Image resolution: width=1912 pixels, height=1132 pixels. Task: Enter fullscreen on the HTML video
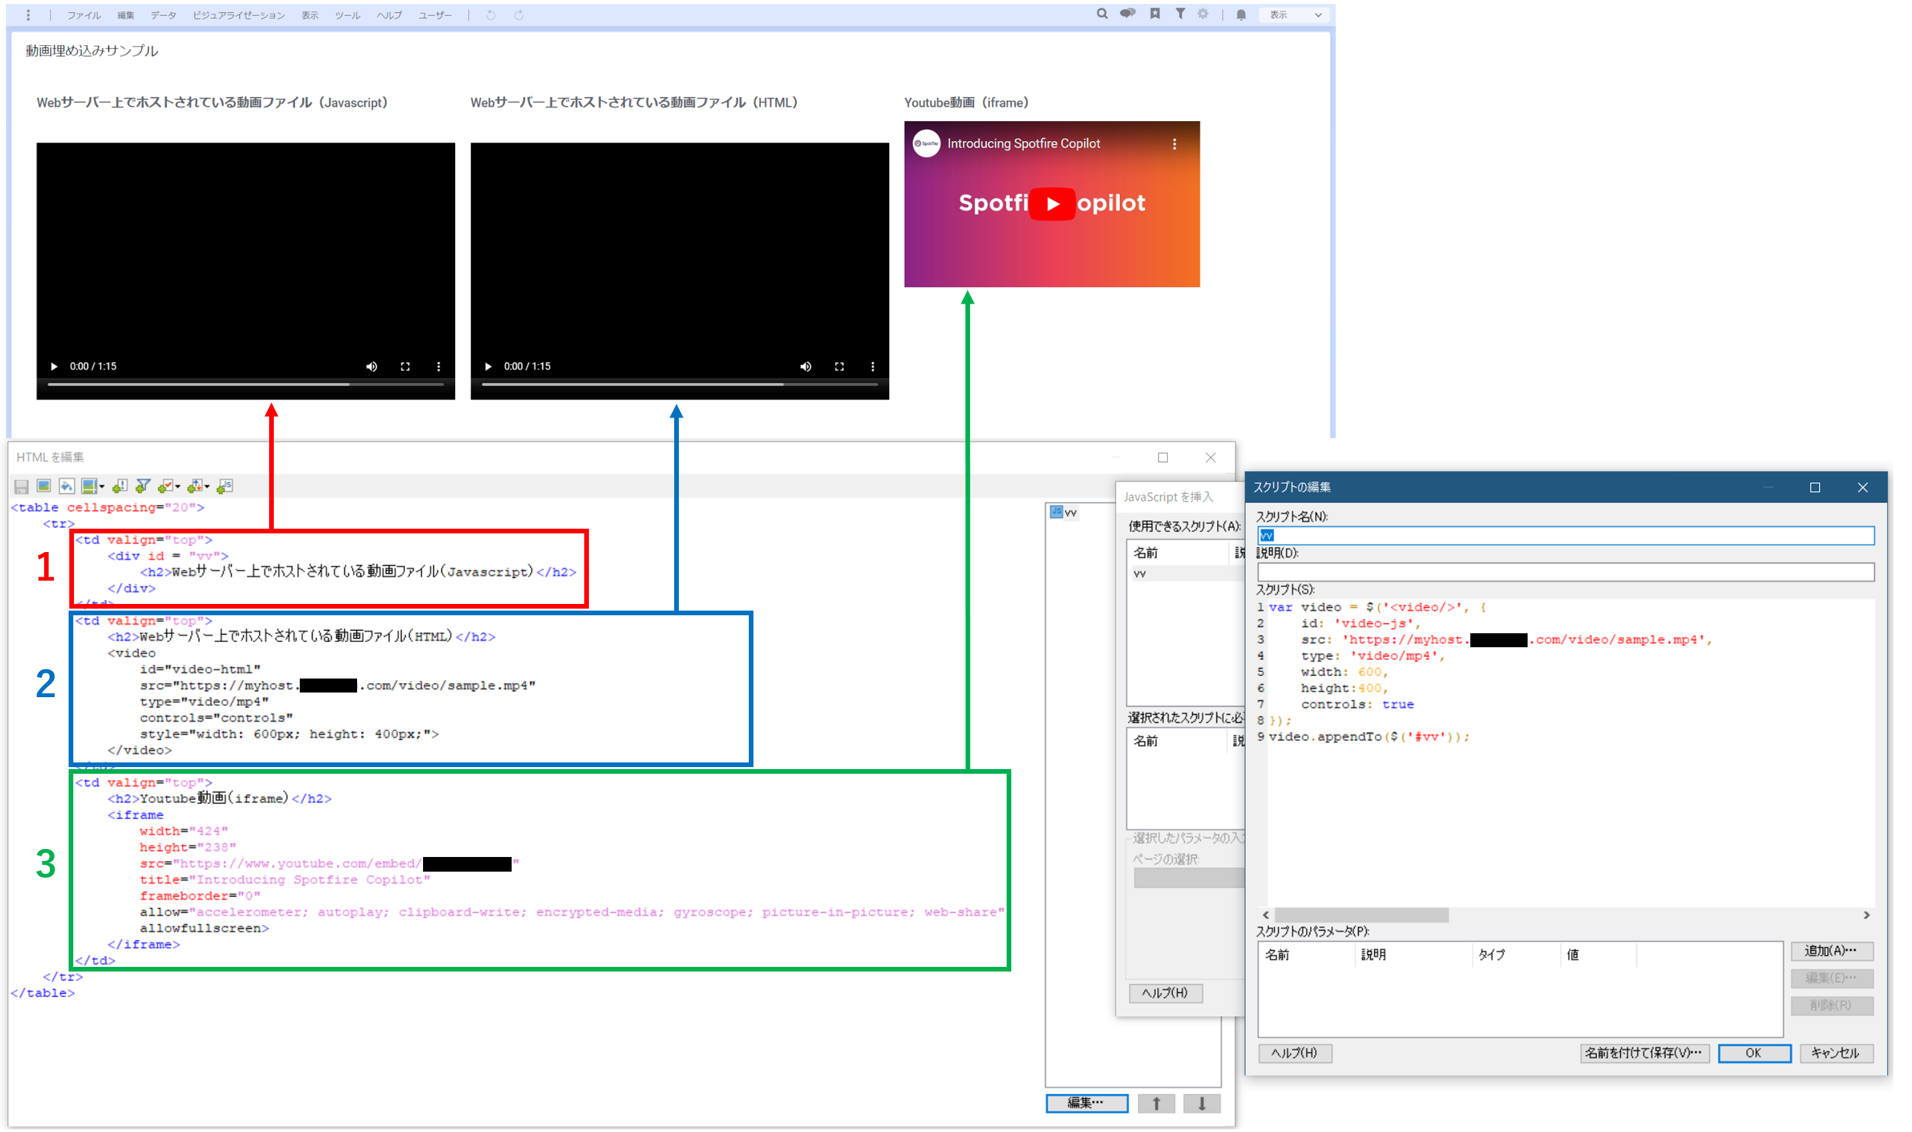click(839, 366)
